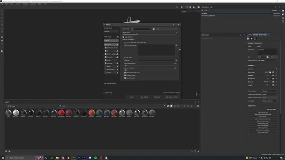Image resolution: width=285 pixels, height=160 pixels.
Task: Open the Baking dialog help question mark
Action: coord(173,24)
